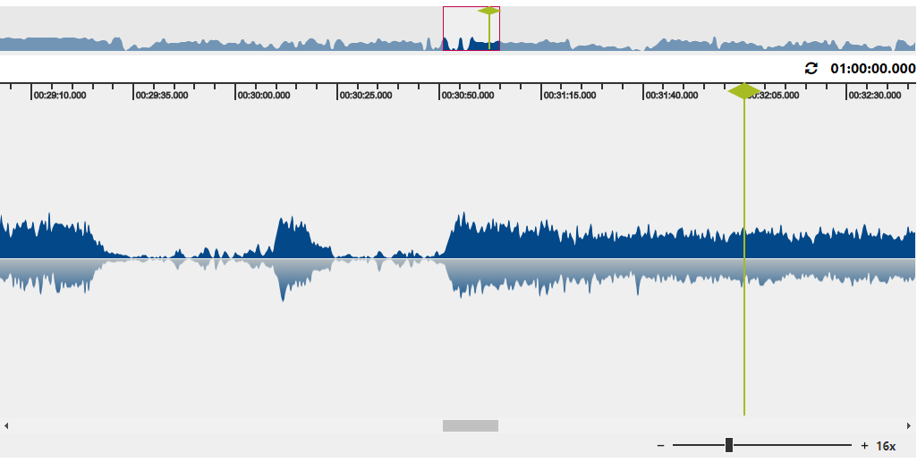Click the scrollbar left arrow
The image size is (917, 462).
pyautogui.click(x=6, y=425)
